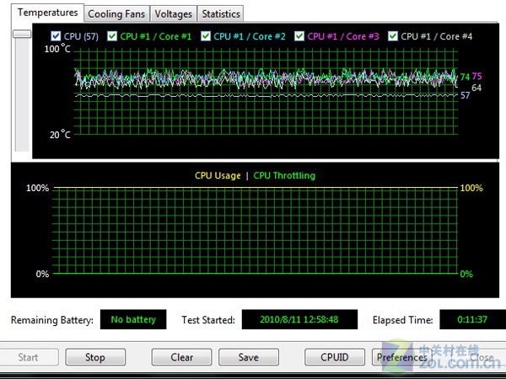
Task: Open the Statistics tab
Action: click(220, 14)
